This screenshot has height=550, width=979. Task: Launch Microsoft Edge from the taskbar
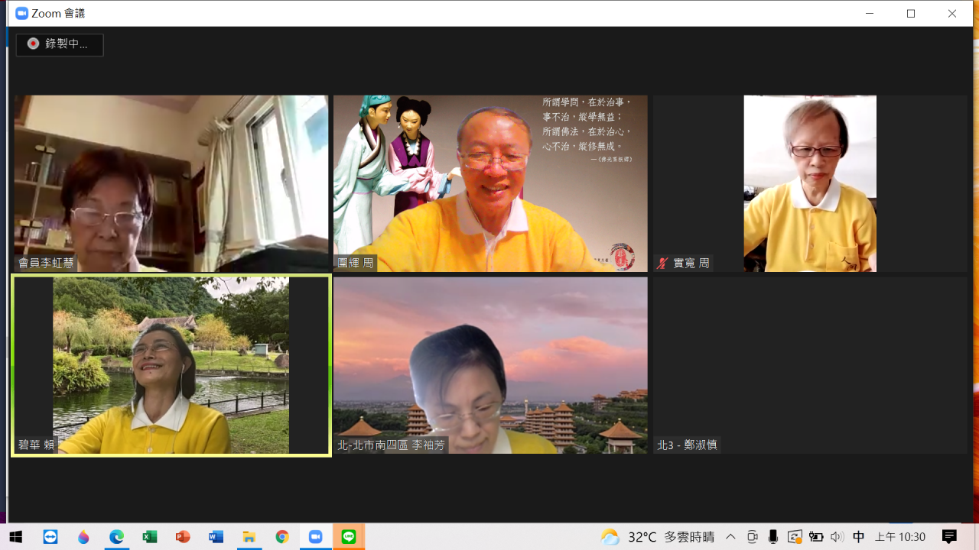pos(116,537)
